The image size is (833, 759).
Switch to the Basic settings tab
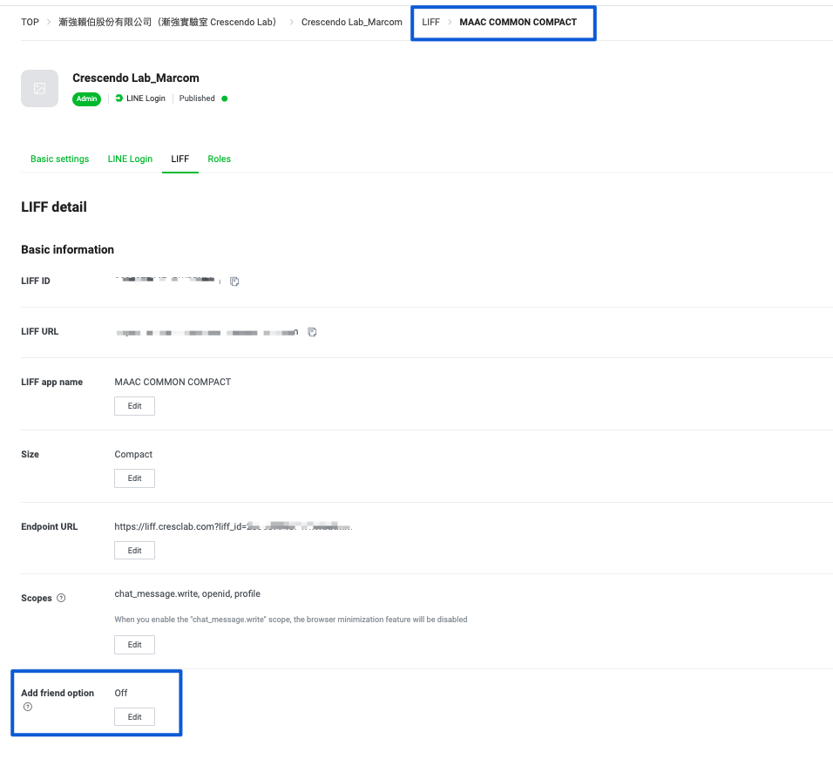coord(59,159)
